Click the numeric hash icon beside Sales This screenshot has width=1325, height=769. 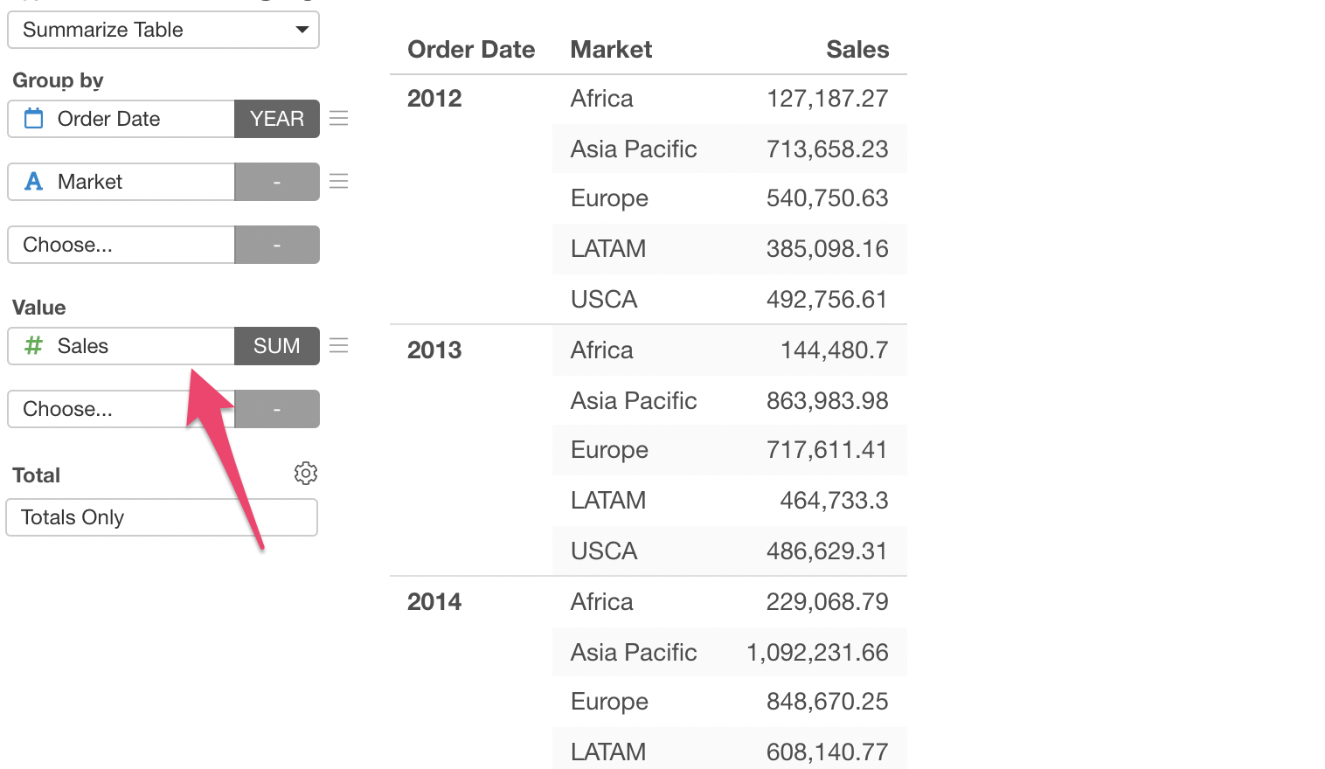click(x=34, y=346)
